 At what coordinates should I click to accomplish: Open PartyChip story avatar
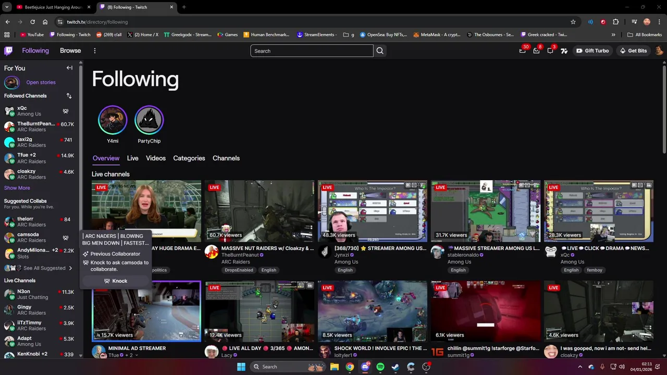point(149,120)
